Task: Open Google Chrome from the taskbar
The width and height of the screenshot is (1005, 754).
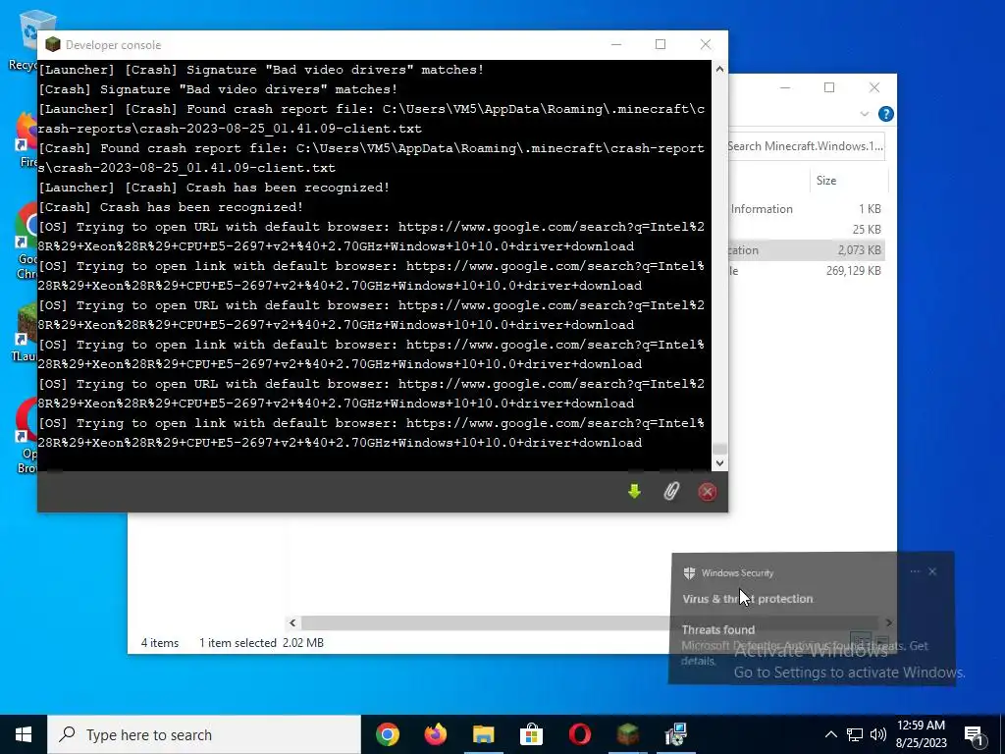Action: pos(387,734)
